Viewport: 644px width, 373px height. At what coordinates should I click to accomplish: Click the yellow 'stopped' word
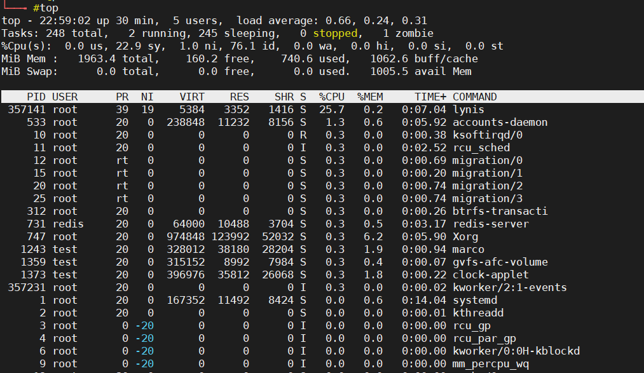coord(335,33)
